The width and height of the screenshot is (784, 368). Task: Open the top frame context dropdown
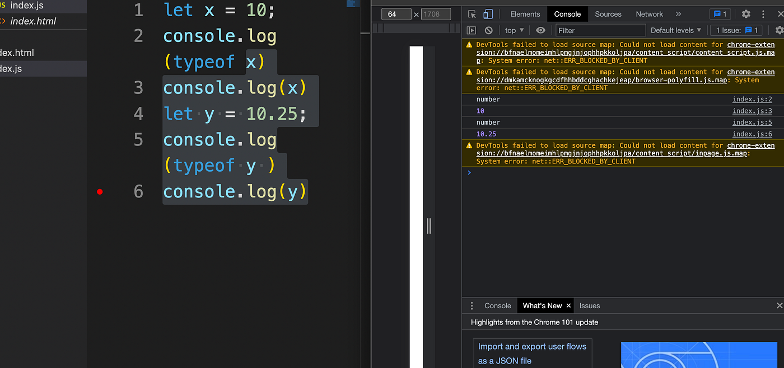[x=513, y=30]
